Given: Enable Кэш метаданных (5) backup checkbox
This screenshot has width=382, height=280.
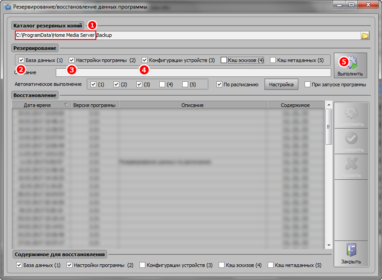Looking at the screenshot, I should [273, 60].
